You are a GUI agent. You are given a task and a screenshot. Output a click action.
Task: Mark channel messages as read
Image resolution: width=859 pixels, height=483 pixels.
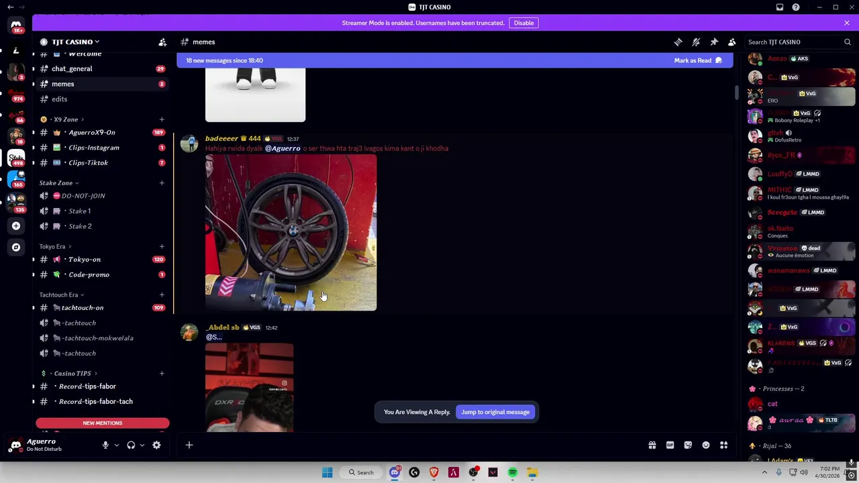pos(698,60)
